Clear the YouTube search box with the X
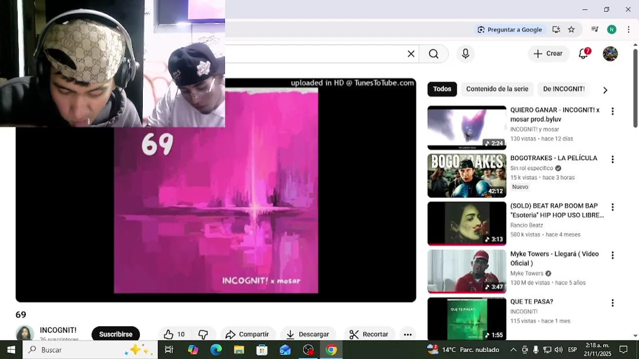Screen dimensions: 639x359 point(411,54)
